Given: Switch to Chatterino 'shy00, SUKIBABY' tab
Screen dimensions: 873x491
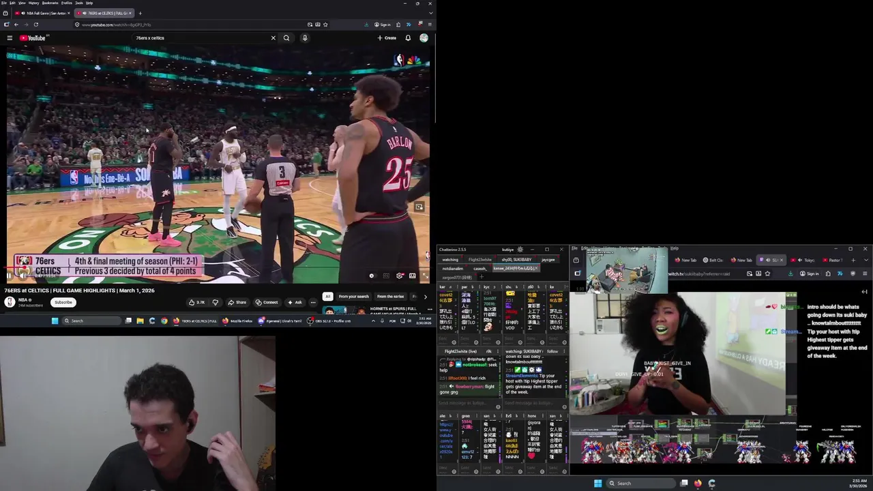Looking at the screenshot, I should (516, 260).
